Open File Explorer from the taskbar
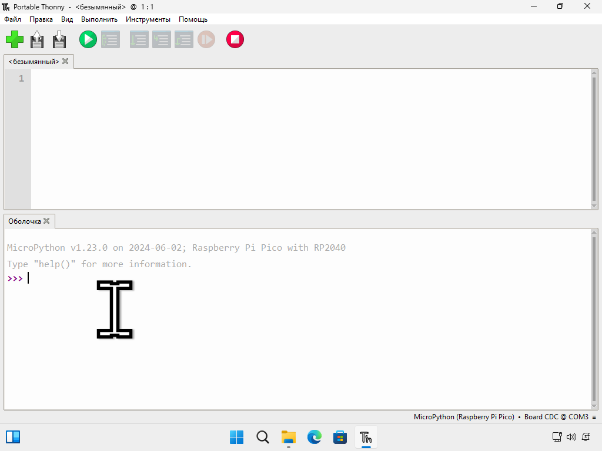The image size is (602, 451). coord(288,437)
